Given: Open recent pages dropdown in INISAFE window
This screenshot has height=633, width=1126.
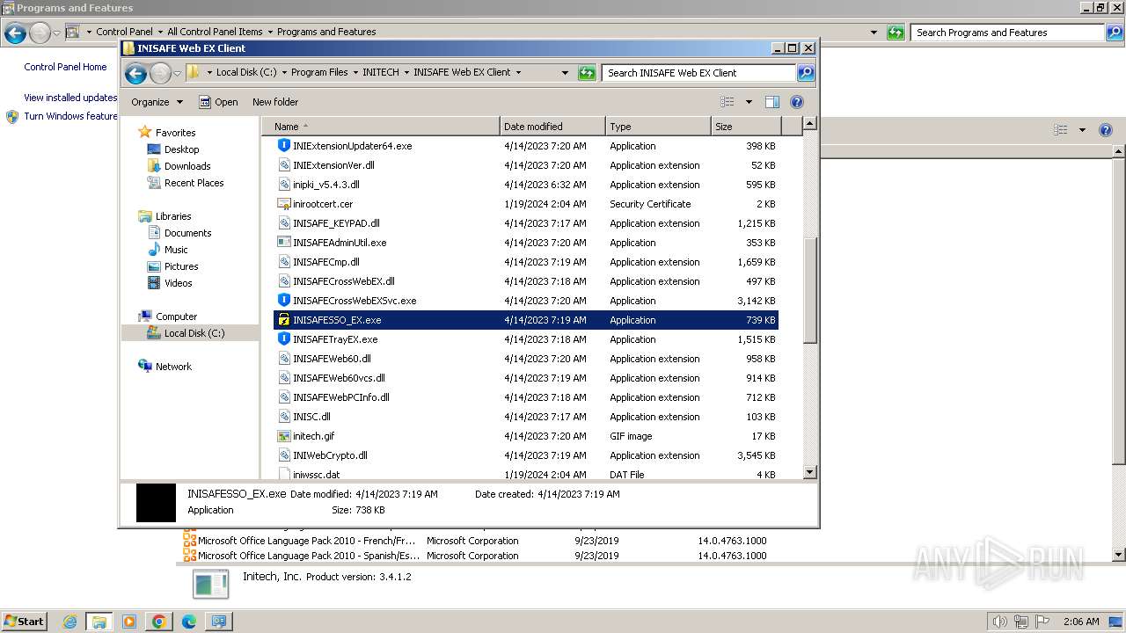Looking at the screenshot, I should [x=177, y=73].
